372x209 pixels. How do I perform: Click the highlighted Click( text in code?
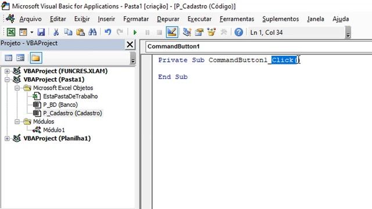pyautogui.click(x=284, y=60)
